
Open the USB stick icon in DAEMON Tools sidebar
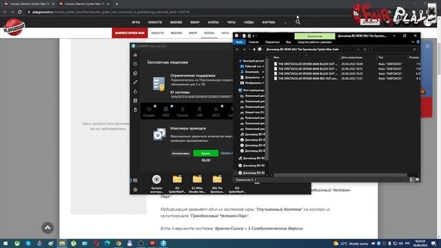click(135, 110)
